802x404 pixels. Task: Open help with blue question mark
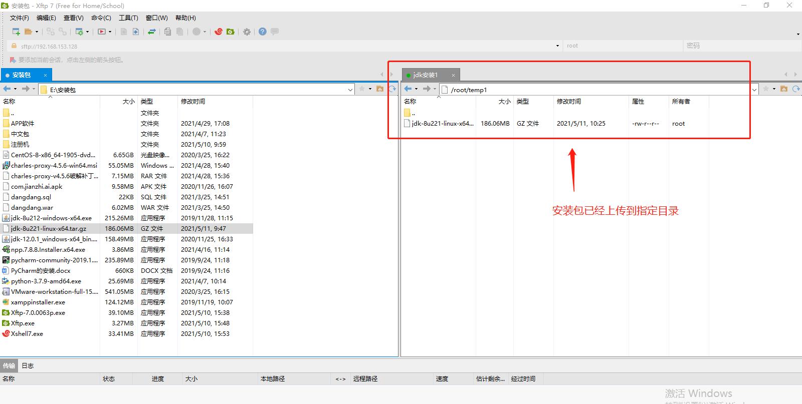[263, 32]
